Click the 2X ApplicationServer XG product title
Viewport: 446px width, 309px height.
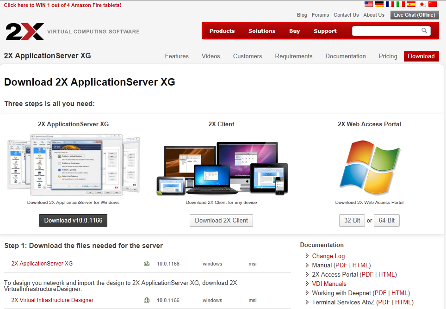48,56
